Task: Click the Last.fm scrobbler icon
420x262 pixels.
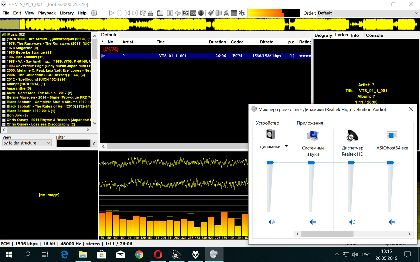Action: 193,13
